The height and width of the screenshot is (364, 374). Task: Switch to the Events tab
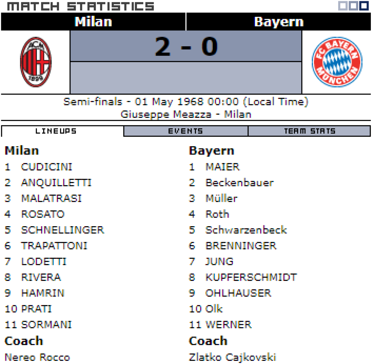[185, 131]
